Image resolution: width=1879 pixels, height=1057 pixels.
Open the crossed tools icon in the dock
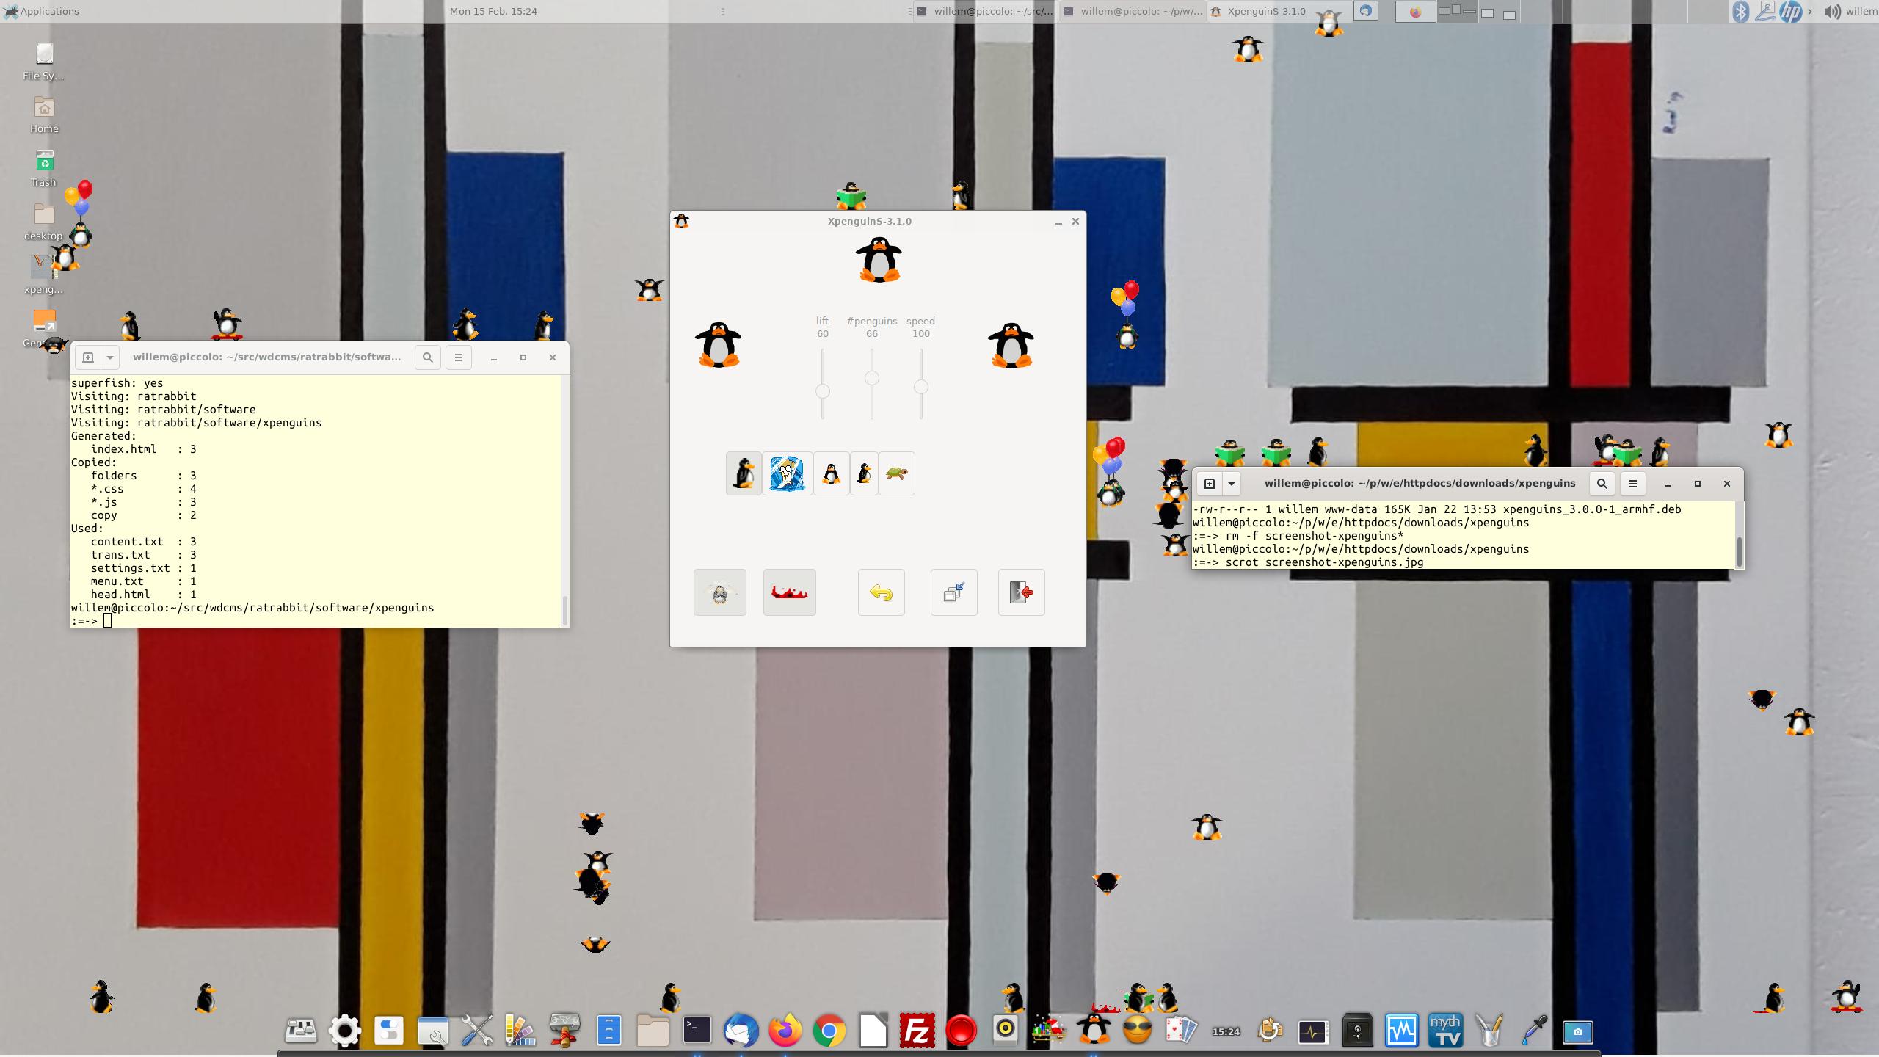click(476, 1031)
